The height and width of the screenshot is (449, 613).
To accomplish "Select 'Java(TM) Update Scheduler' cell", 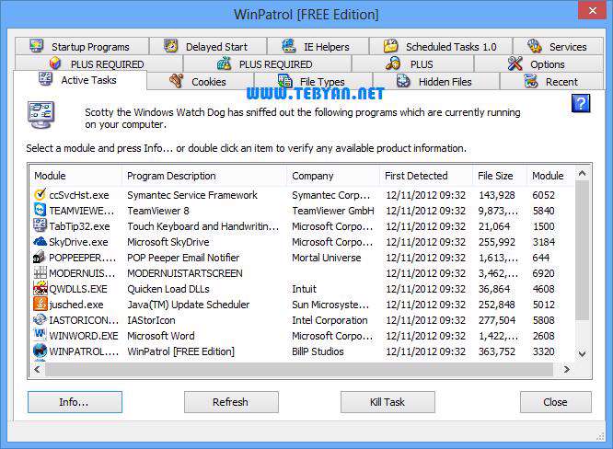I will [x=189, y=305].
